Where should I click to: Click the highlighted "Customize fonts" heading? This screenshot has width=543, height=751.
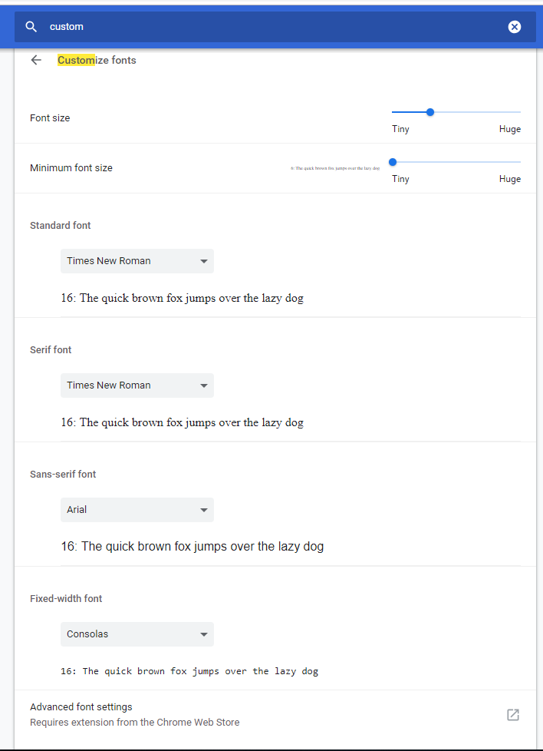[x=97, y=60]
